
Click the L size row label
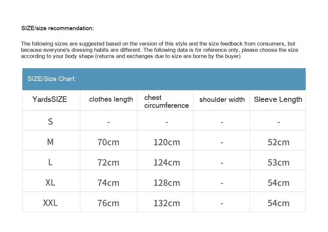pyautogui.click(x=50, y=162)
